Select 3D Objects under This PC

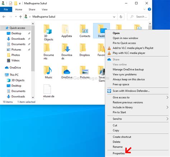18,80
